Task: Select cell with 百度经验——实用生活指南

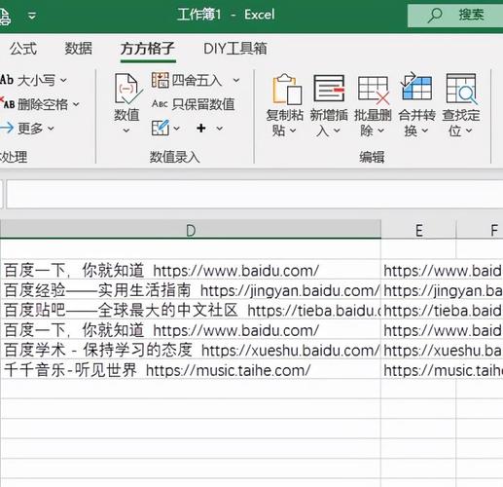Action: 191,290
